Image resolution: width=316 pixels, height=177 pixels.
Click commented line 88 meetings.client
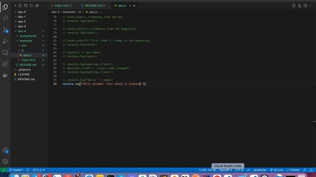pyautogui.click(x=96, y=68)
